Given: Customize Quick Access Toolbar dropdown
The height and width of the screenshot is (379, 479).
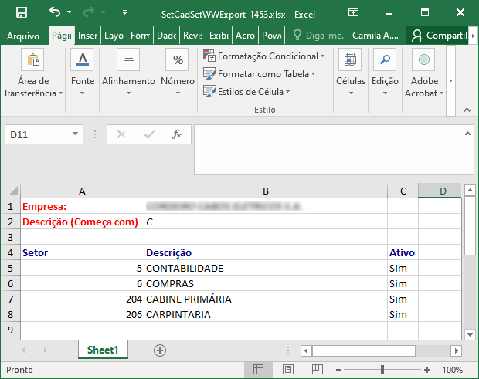Looking at the screenshot, I should click(x=124, y=12).
